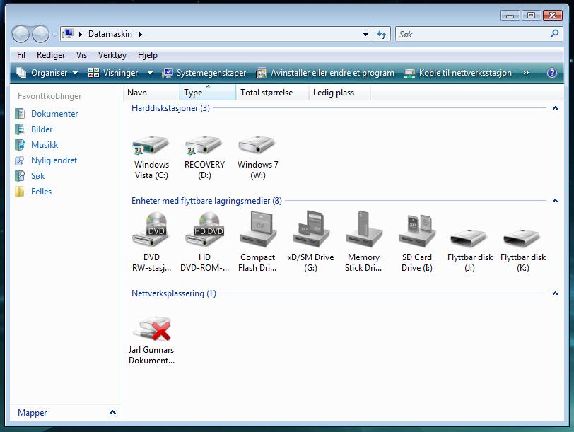Open the Organiser dropdown menu
Image resolution: width=574 pixels, height=432 pixels.
[47, 73]
